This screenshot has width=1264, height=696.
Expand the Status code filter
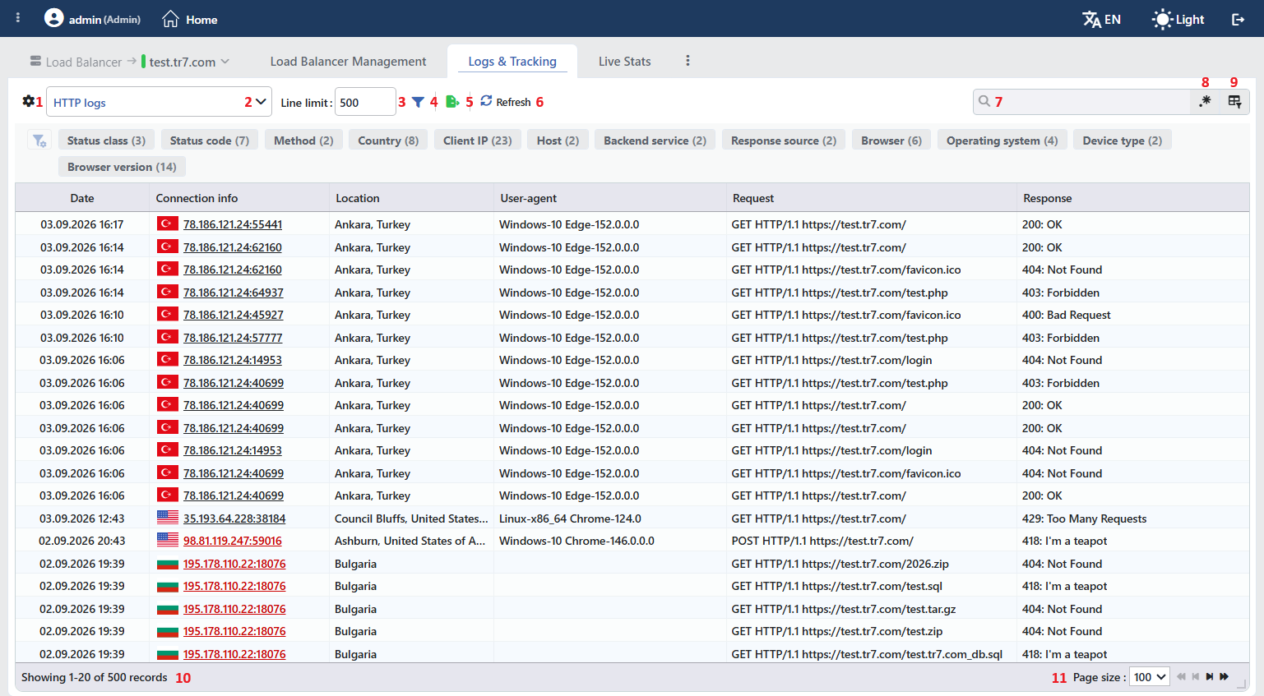(210, 141)
